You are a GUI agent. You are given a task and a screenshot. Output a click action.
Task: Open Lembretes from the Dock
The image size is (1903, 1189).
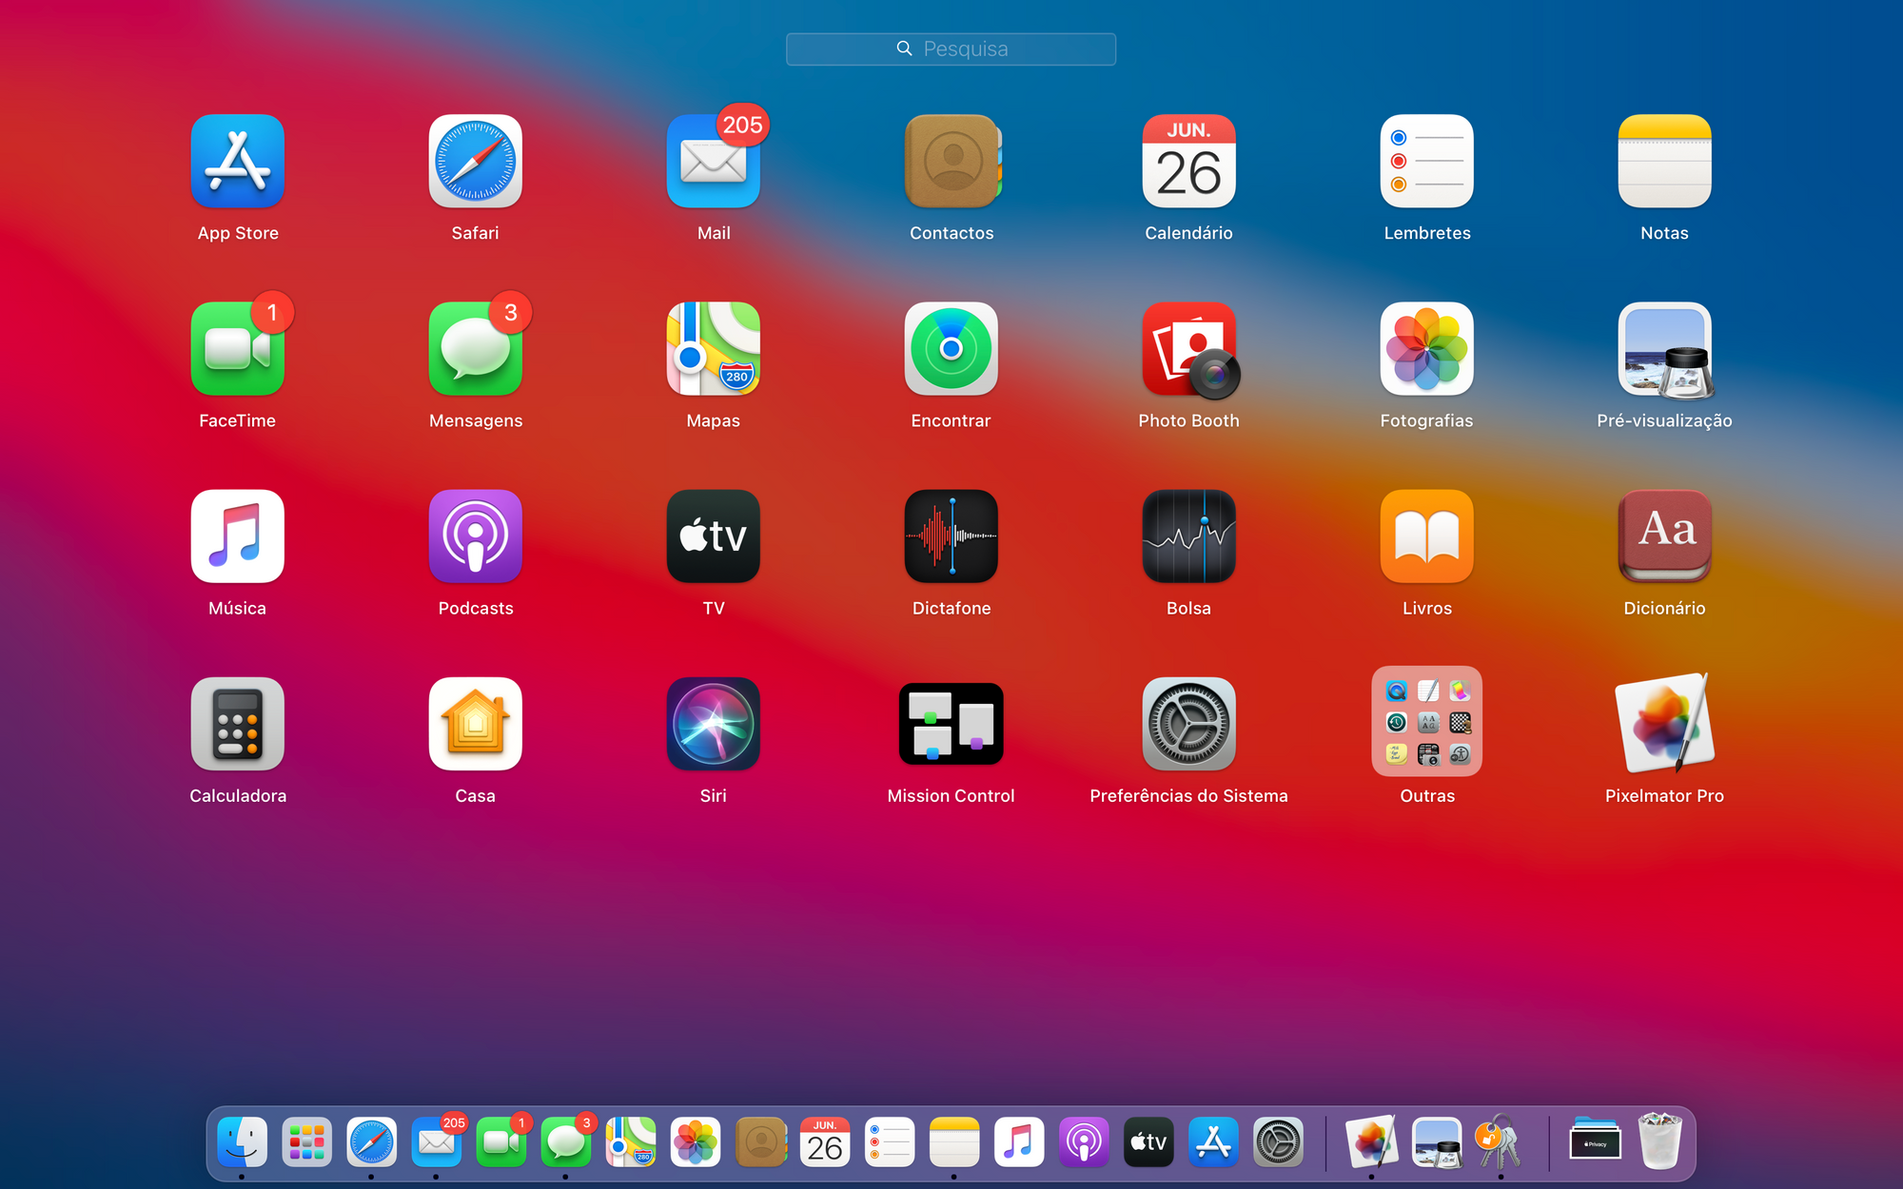coord(890,1141)
